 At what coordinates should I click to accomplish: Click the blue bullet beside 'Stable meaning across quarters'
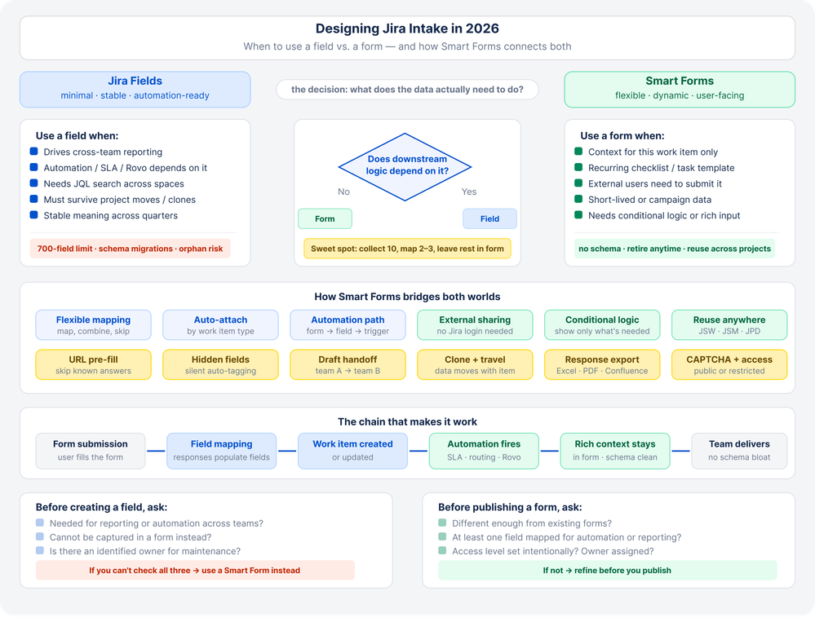pos(33,214)
